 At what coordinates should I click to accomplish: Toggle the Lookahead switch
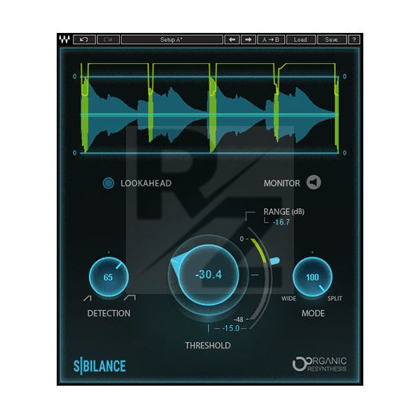(108, 183)
